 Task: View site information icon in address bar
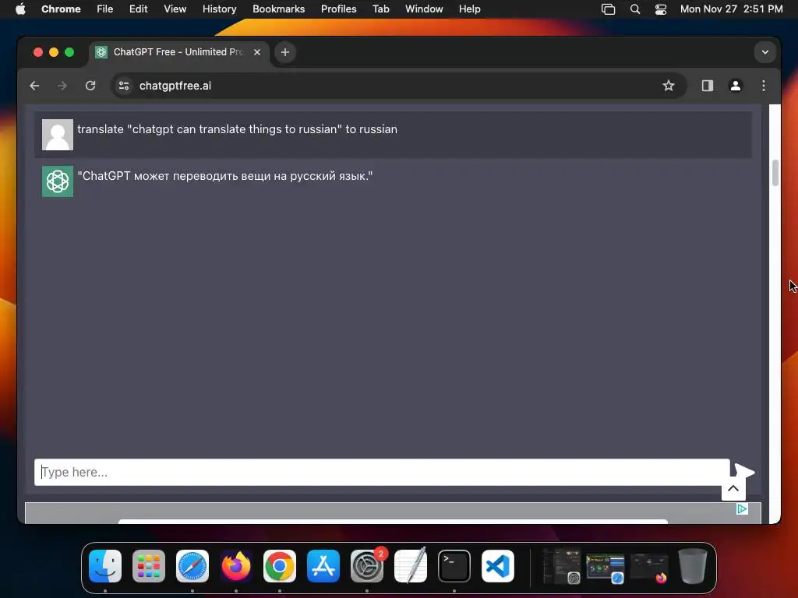(x=124, y=86)
